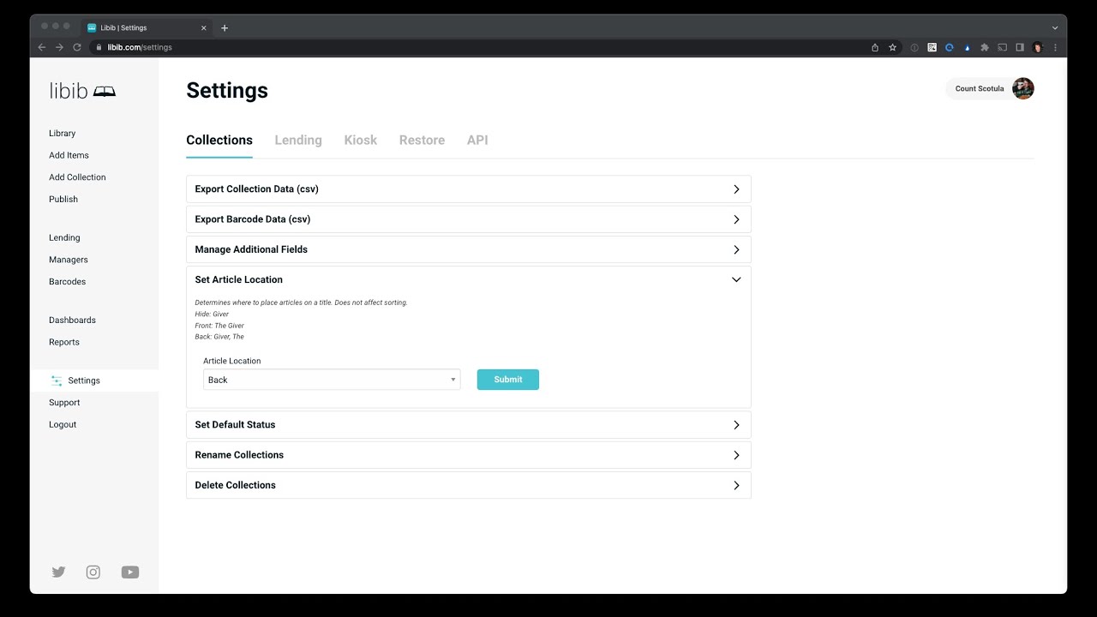Select the Collections tab
Image resolution: width=1097 pixels, height=617 pixels.
(x=219, y=141)
